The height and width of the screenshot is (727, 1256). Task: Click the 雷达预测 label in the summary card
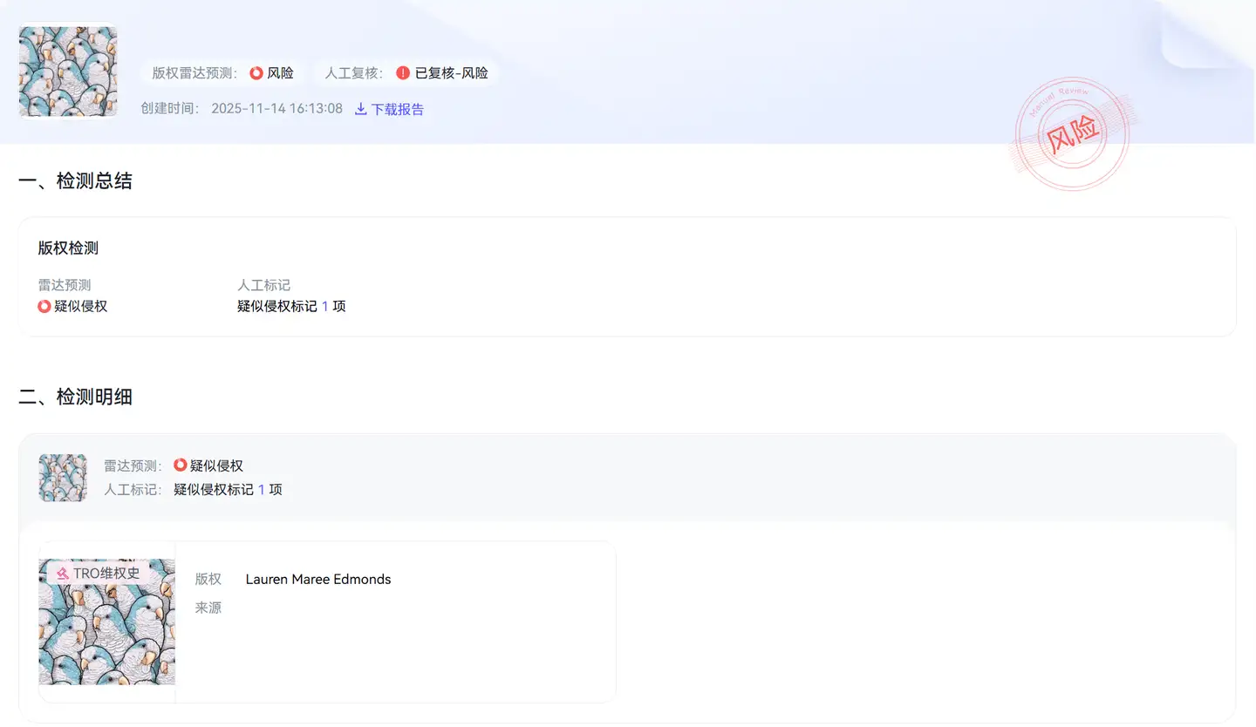[x=65, y=285]
